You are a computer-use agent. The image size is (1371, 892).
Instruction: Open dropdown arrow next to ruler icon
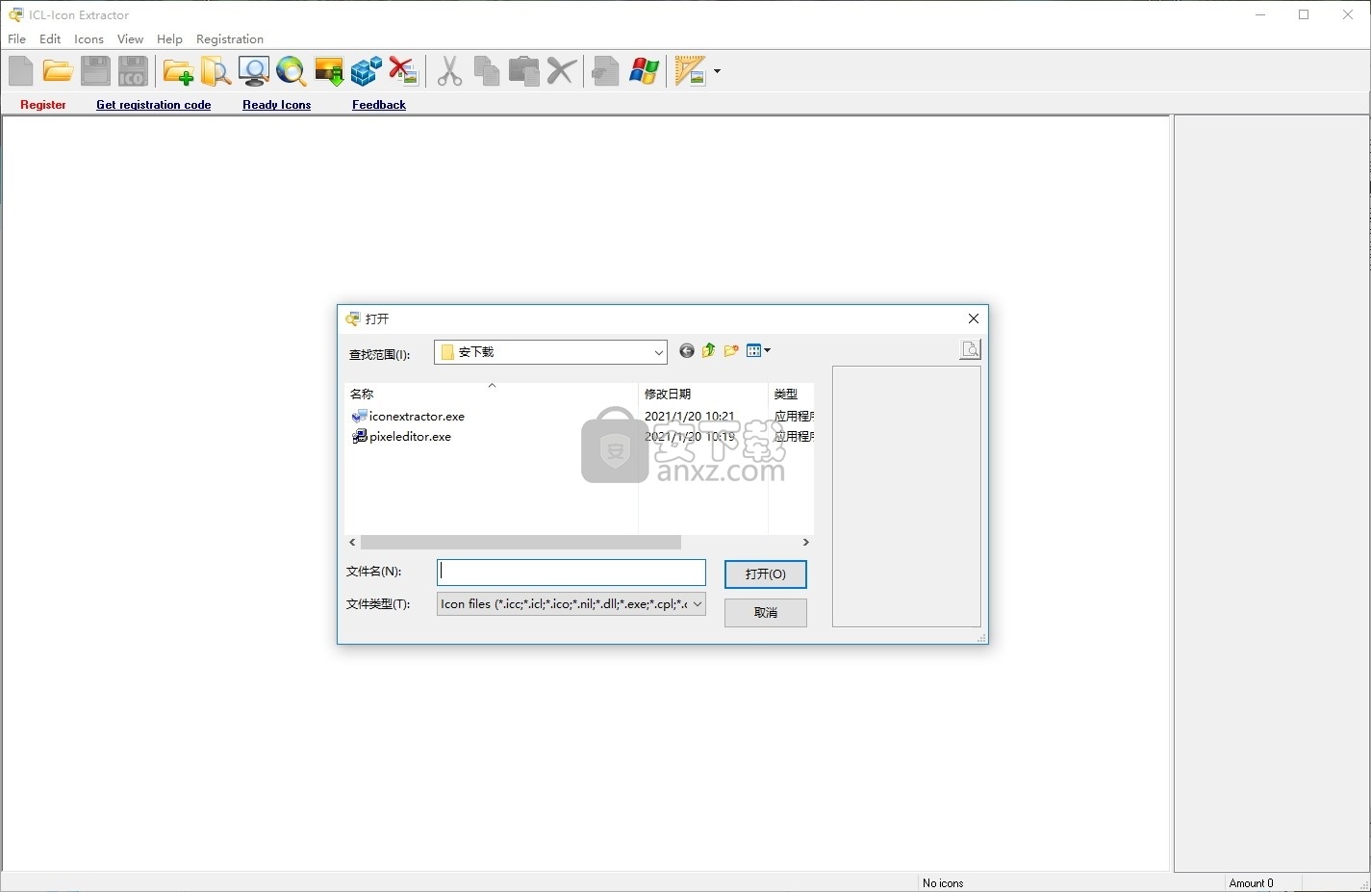click(x=717, y=71)
